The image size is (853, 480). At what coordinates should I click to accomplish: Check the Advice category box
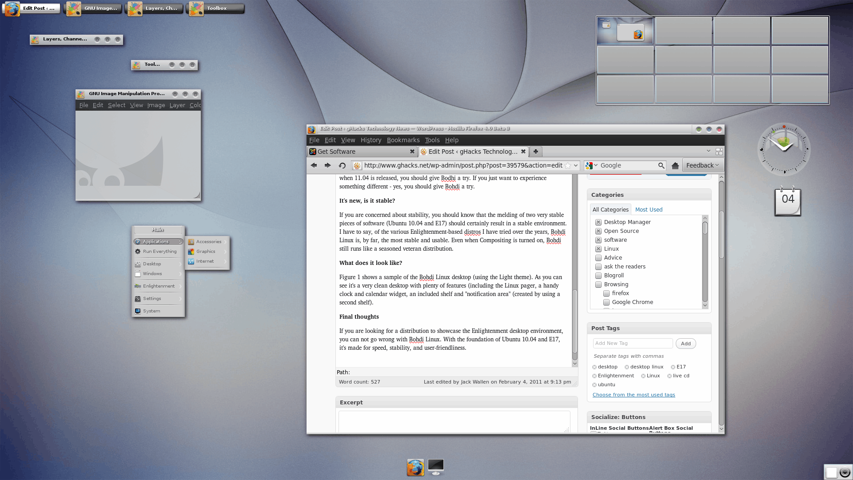pos(598,258)
